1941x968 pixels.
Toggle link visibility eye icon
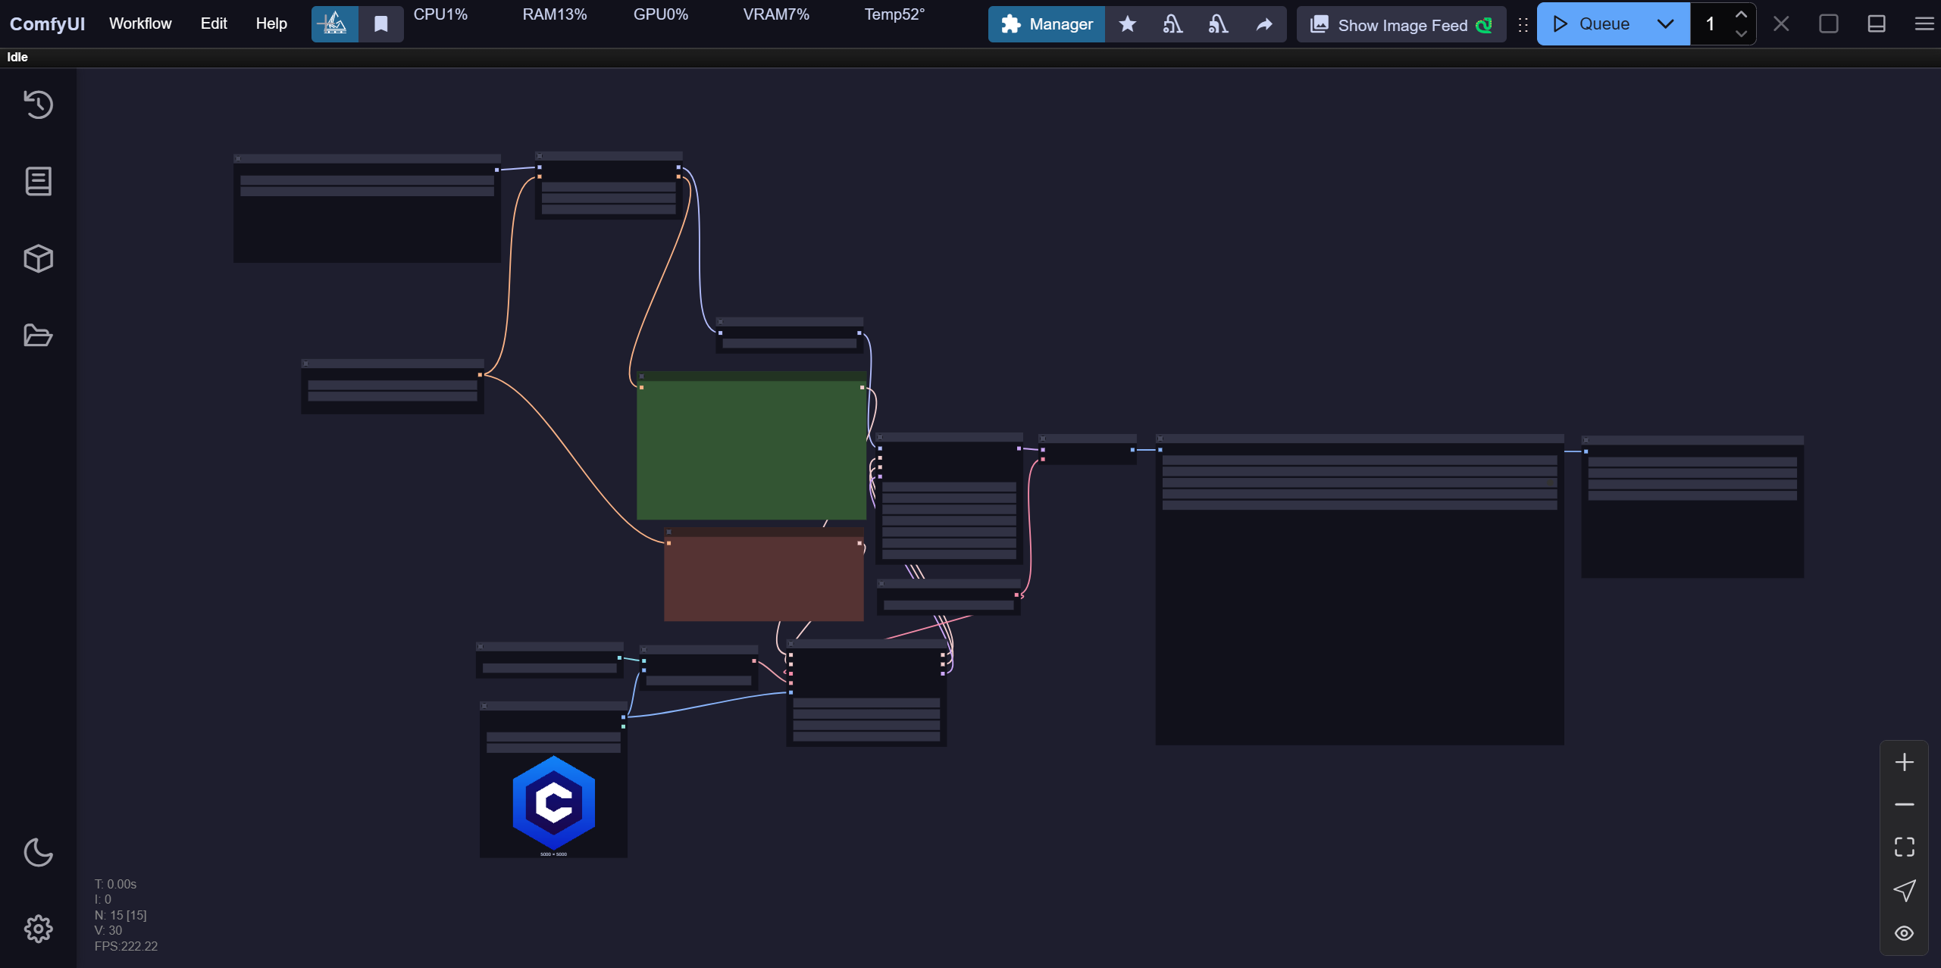(1904, 933)
